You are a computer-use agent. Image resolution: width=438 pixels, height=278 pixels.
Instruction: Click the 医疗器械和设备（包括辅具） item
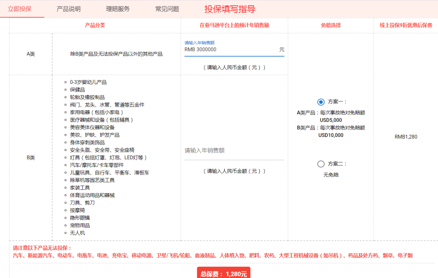tap(102, 120)
